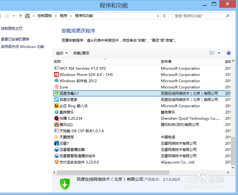
Task: Click publisher 中国电信
Action: click(x=168, y=137)
